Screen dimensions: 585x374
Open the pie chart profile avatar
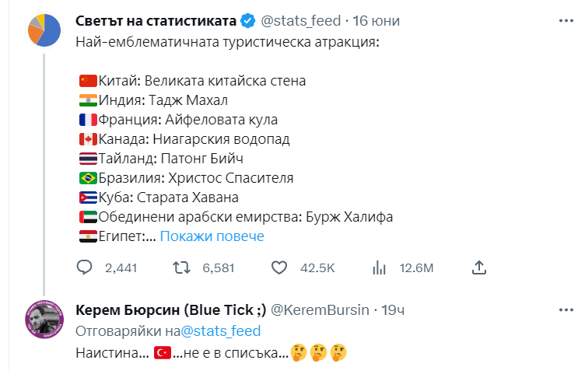[x=44, y=30]
